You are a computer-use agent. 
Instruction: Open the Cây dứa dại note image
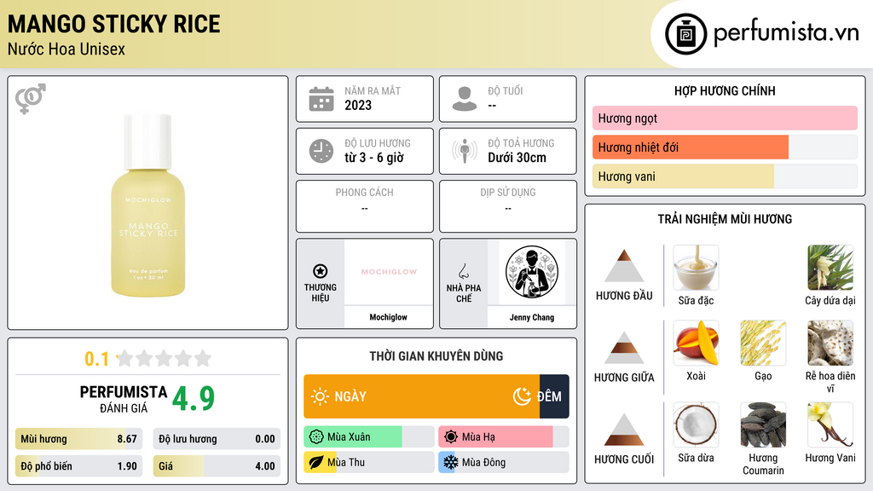pyautogui.click(x=830, y=268)
